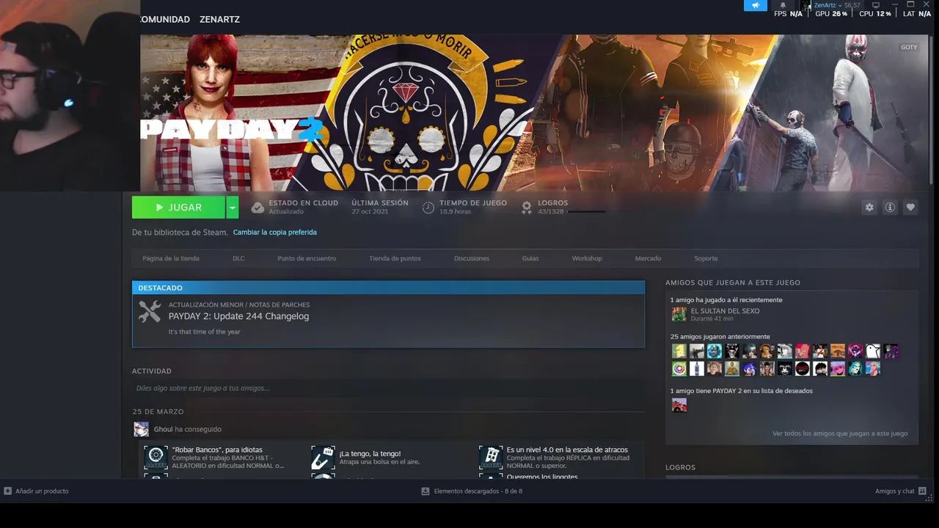939x528 pixels.
Task: Click the game information icon
Action: [x=890, y=208]
